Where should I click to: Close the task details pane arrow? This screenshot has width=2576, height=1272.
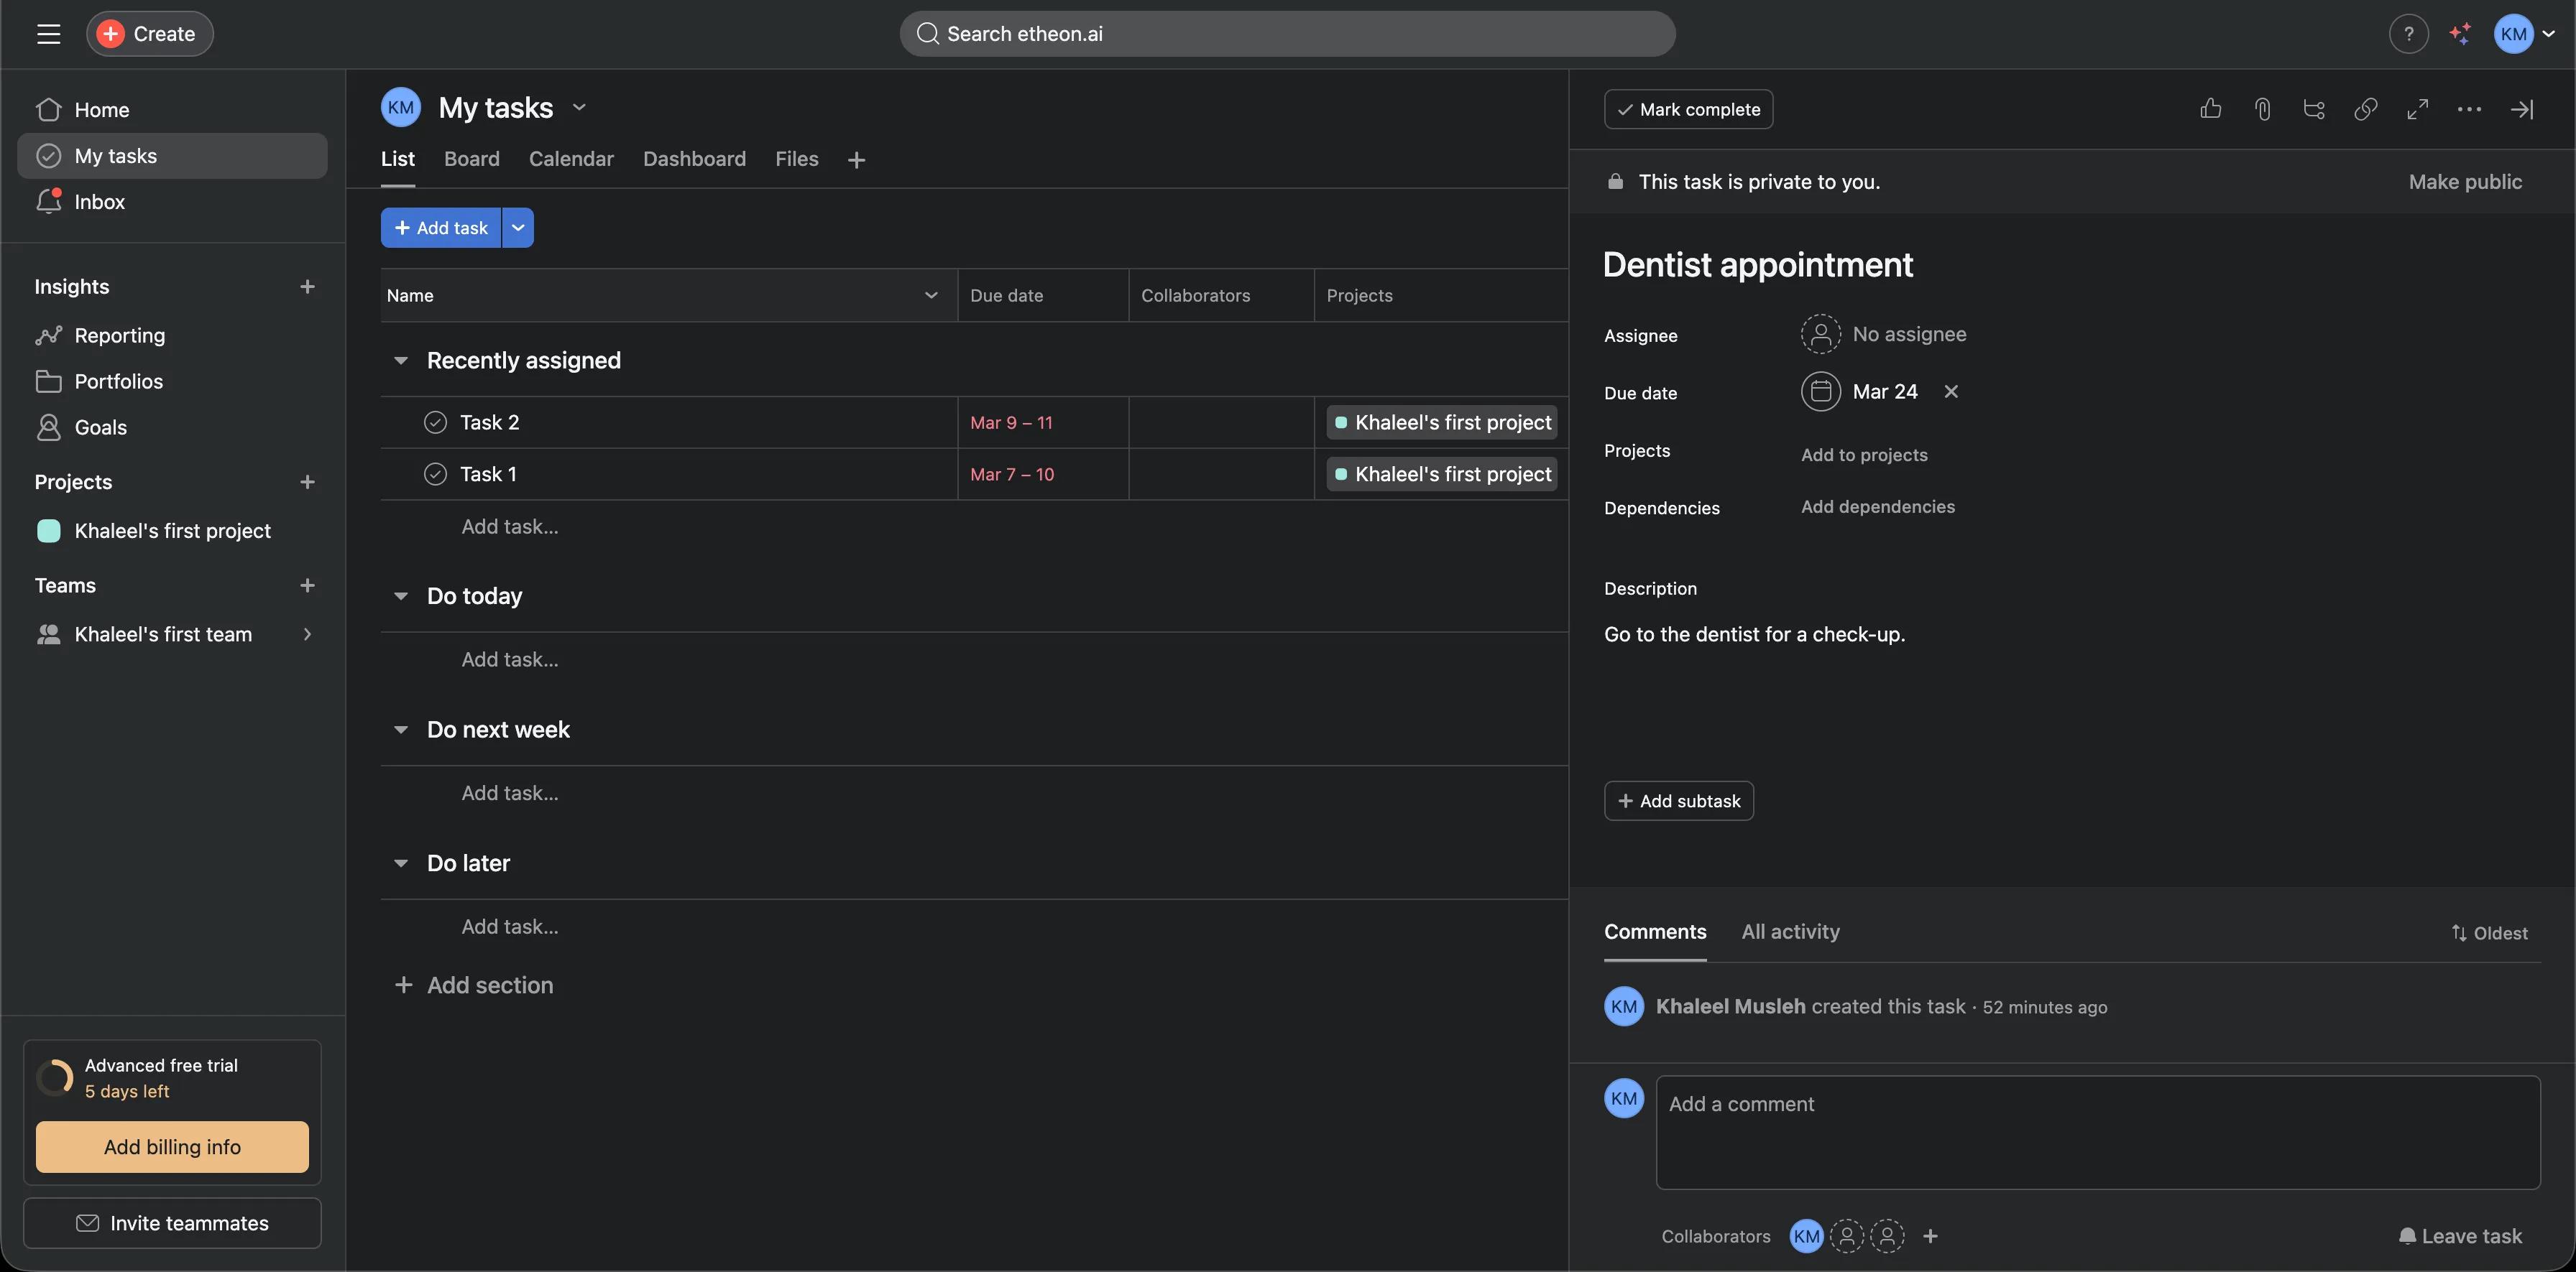tap(2521, 109)
